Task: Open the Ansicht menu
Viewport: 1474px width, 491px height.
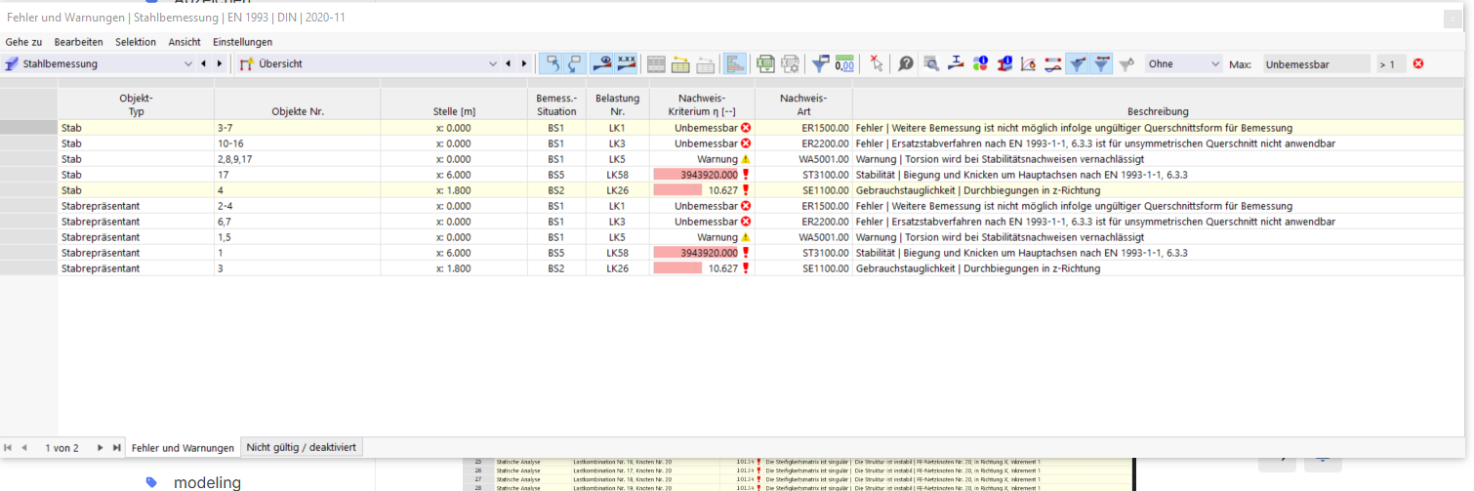Action: (184, 42)
